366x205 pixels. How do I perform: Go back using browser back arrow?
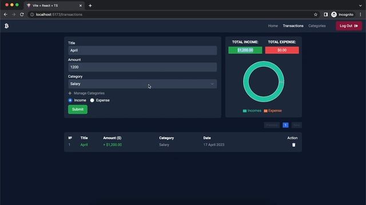coord(6,14)
